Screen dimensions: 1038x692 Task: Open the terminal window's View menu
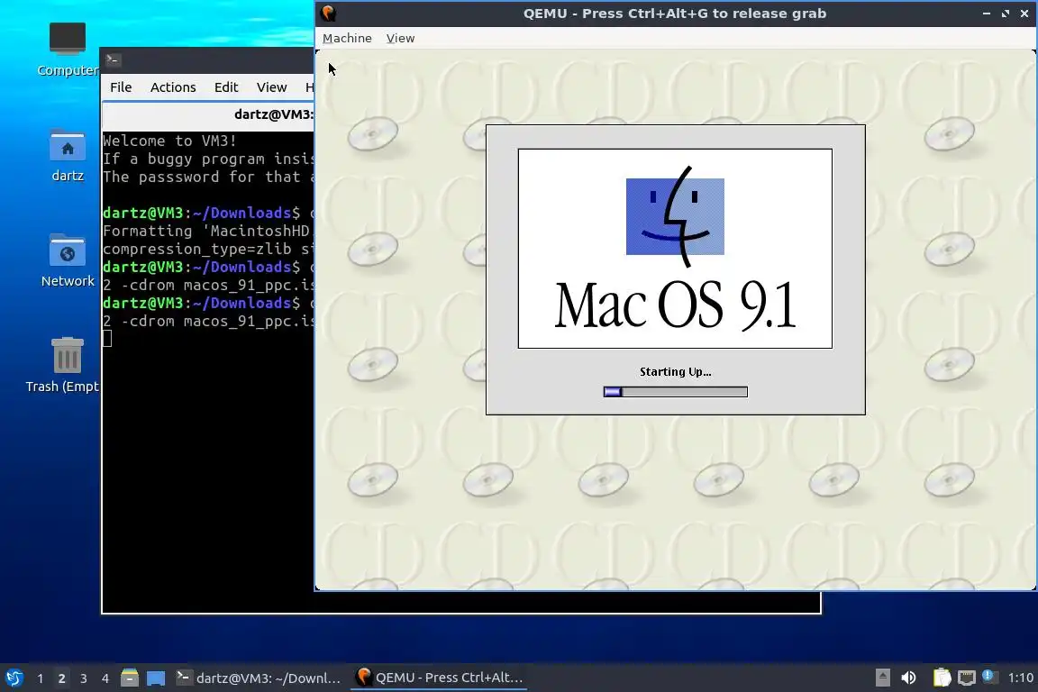point(271,87)
